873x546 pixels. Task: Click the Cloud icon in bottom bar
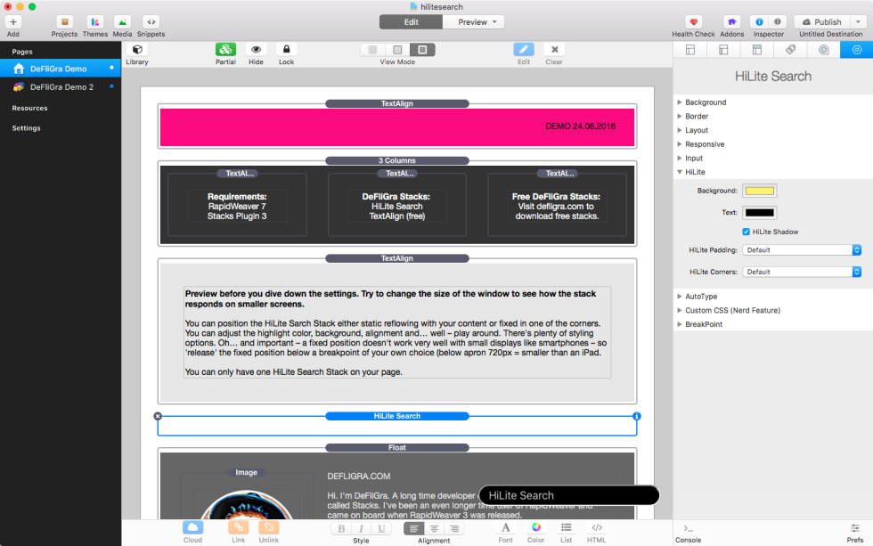[192, 527]
